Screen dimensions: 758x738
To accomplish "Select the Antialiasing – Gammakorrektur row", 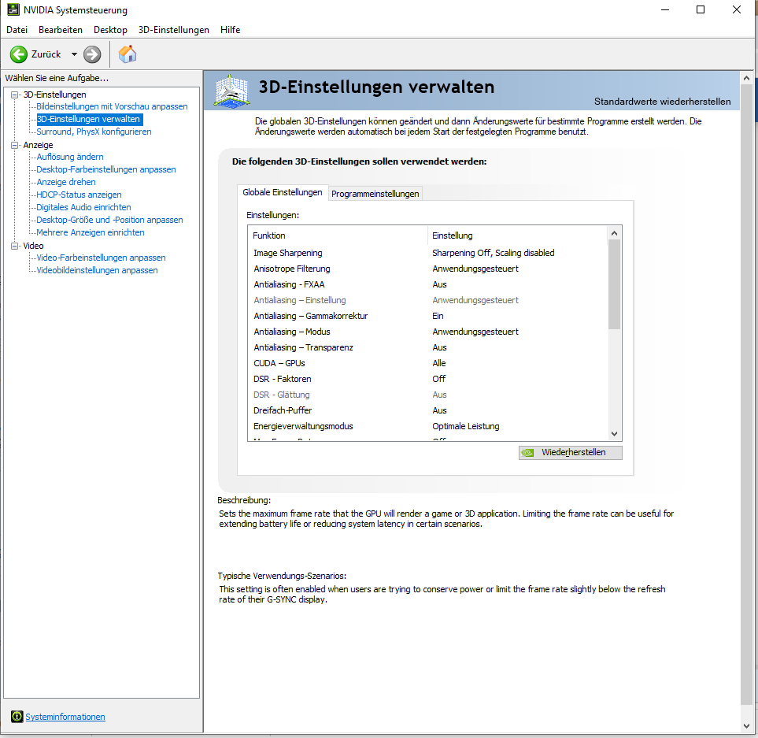I will (429, 316).
